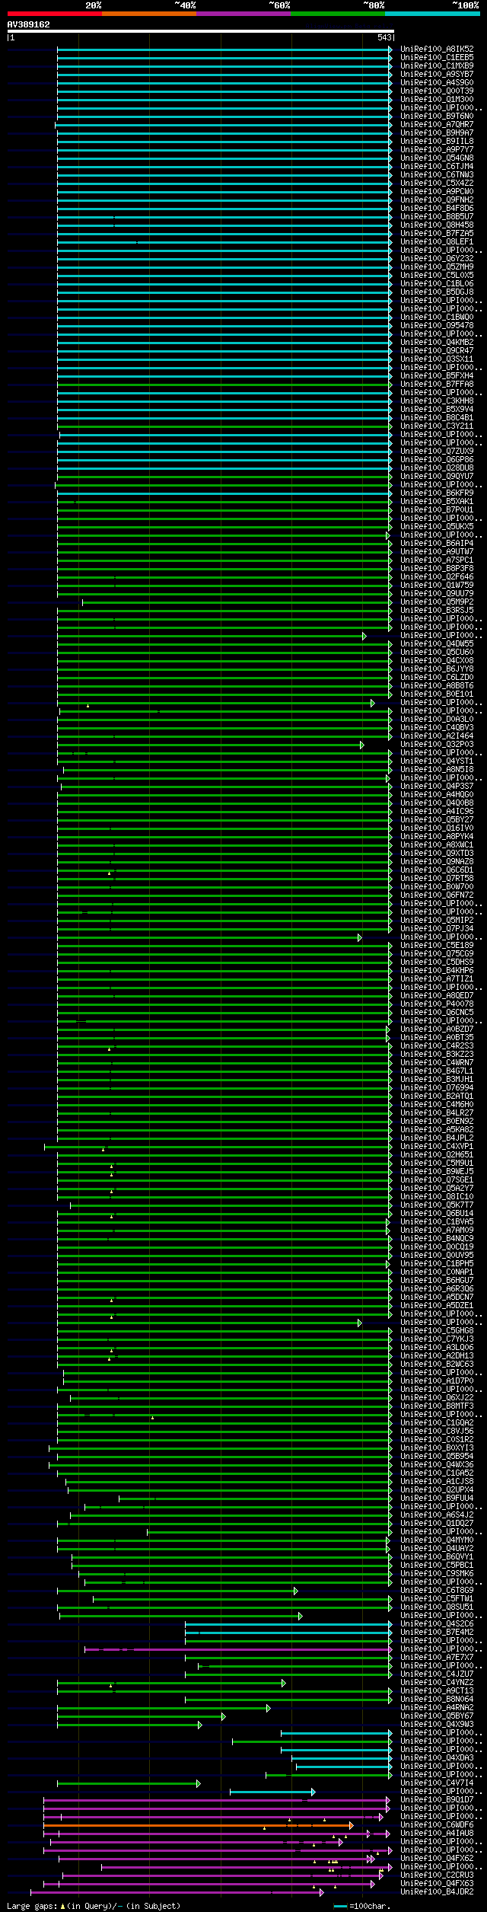The image size is (487, 1912).
Task: Select hit label UniRef100_Q4XDA3
Action: [x=437, y=1757]
